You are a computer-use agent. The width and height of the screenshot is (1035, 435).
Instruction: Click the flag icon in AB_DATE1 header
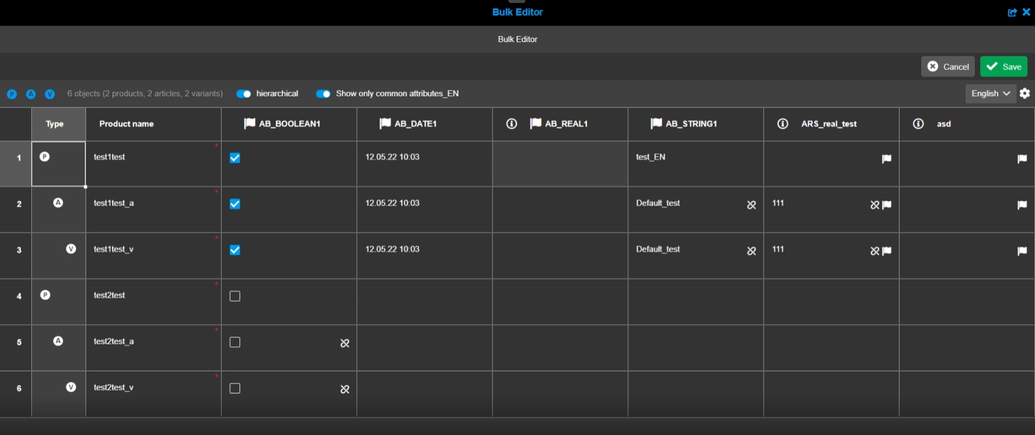pyautogui.click(x=385, y=123)
